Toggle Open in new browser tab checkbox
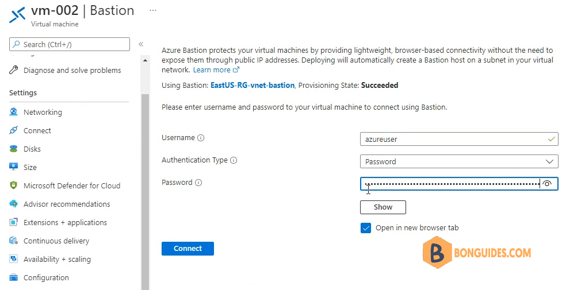This screenshot has width=566, height=290. point(366,227)
